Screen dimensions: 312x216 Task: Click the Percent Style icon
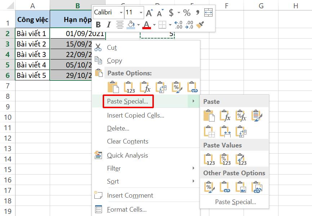pyautogui.click(x=187, y=13)
